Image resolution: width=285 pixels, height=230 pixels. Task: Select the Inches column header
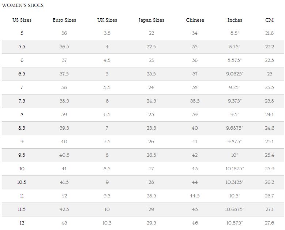[235, 20]
